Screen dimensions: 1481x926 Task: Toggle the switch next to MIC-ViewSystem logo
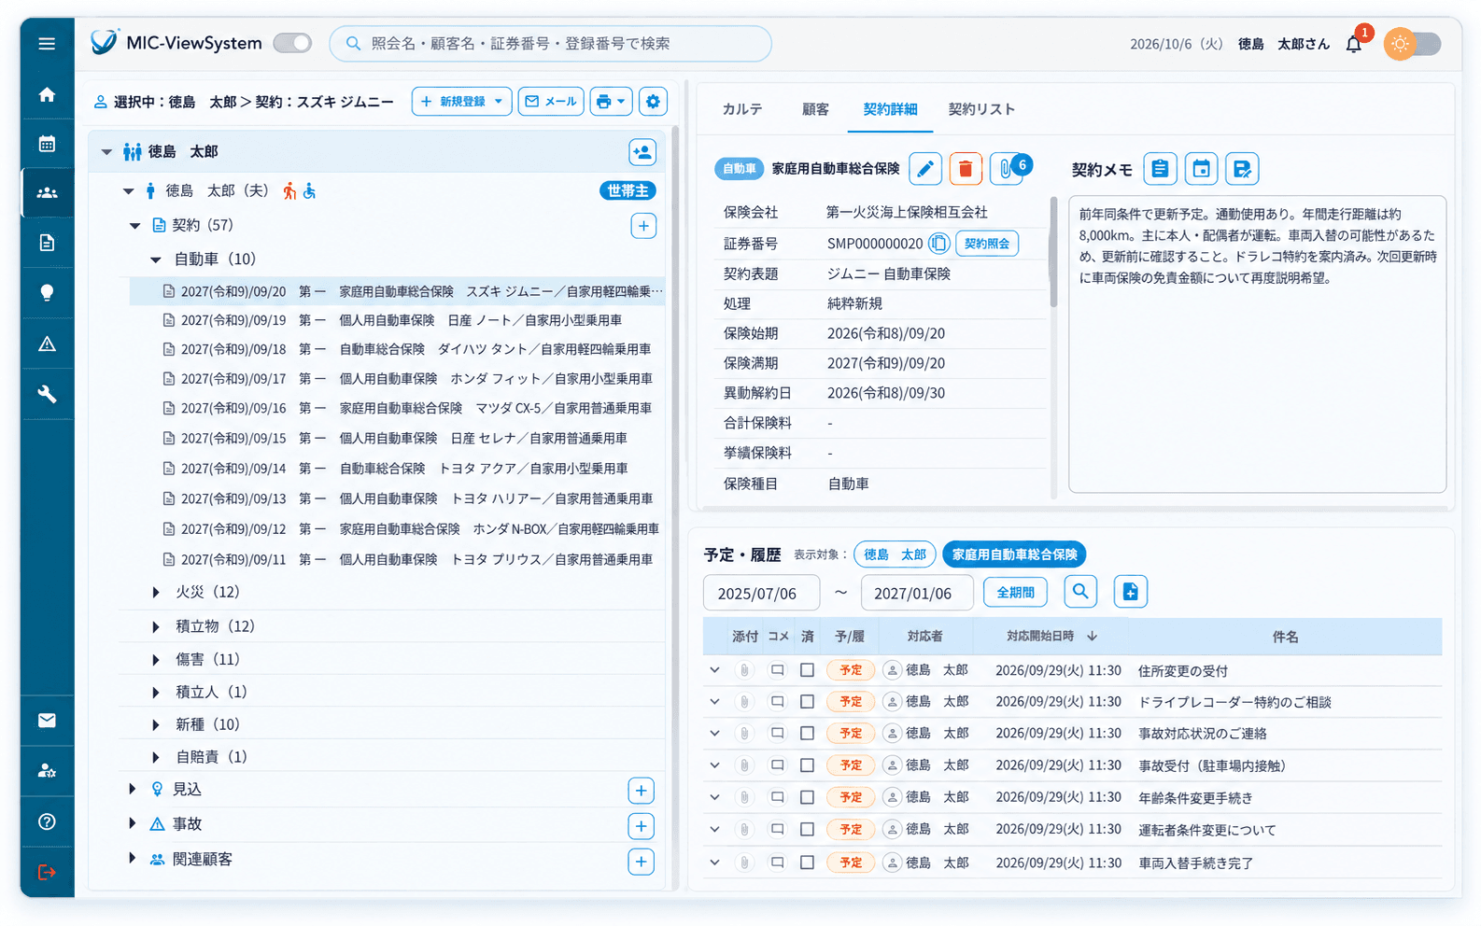292,43
